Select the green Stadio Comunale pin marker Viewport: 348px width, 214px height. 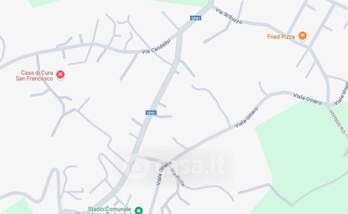[139, 210]
